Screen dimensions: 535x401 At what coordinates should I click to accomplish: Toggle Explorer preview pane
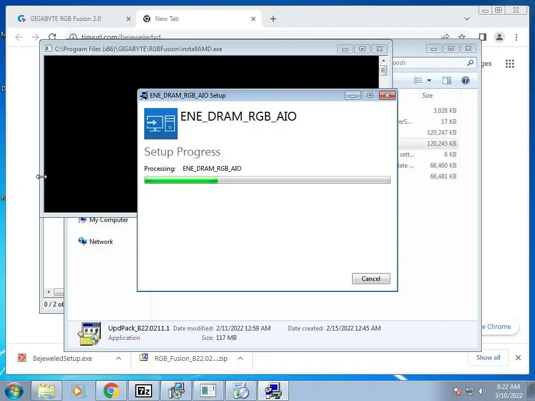tap(446, 80)
